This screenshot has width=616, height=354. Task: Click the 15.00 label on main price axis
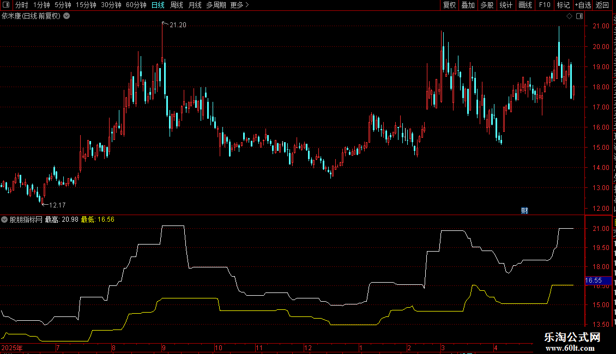click(601, 148)
